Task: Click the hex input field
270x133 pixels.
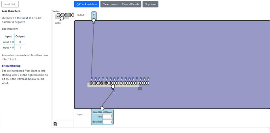Action: [x=108, y=117]
